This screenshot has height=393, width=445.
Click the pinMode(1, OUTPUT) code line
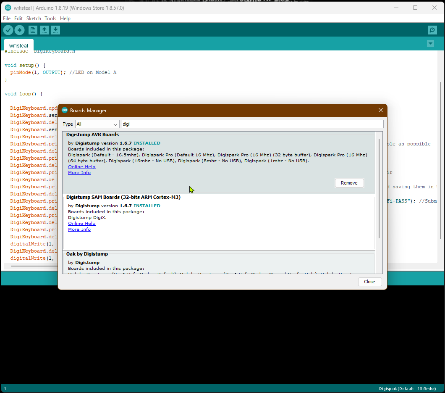(63, 72)
